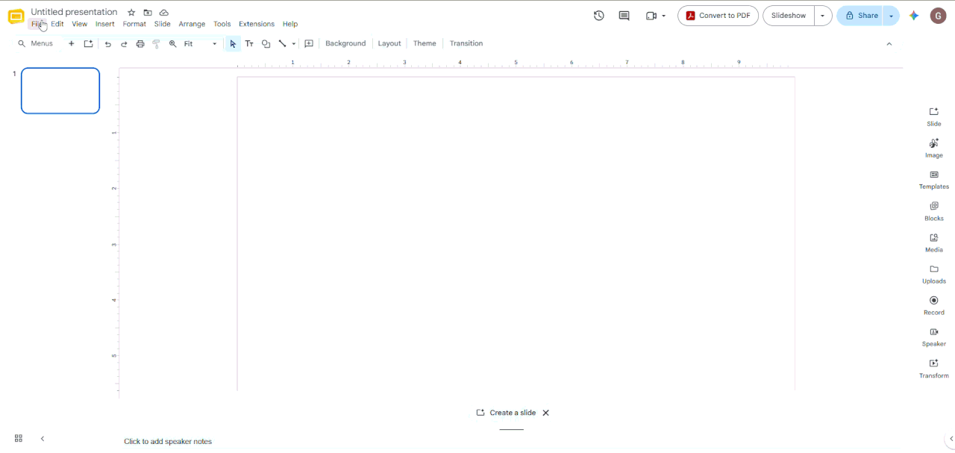
Task: Open the Speaker sidebar panel
Action: (x=934, y=337)
